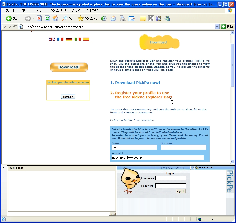Open Forward button history dropdown arrow
The image size is (236, 223).
pyautogui.click(x=33, y=18)
